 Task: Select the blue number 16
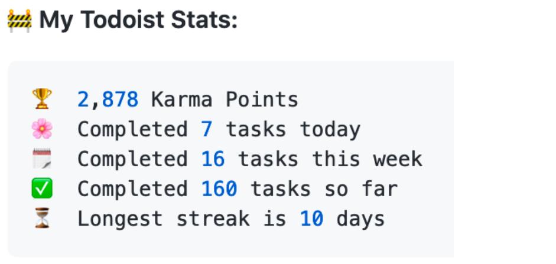coord(213,159)
